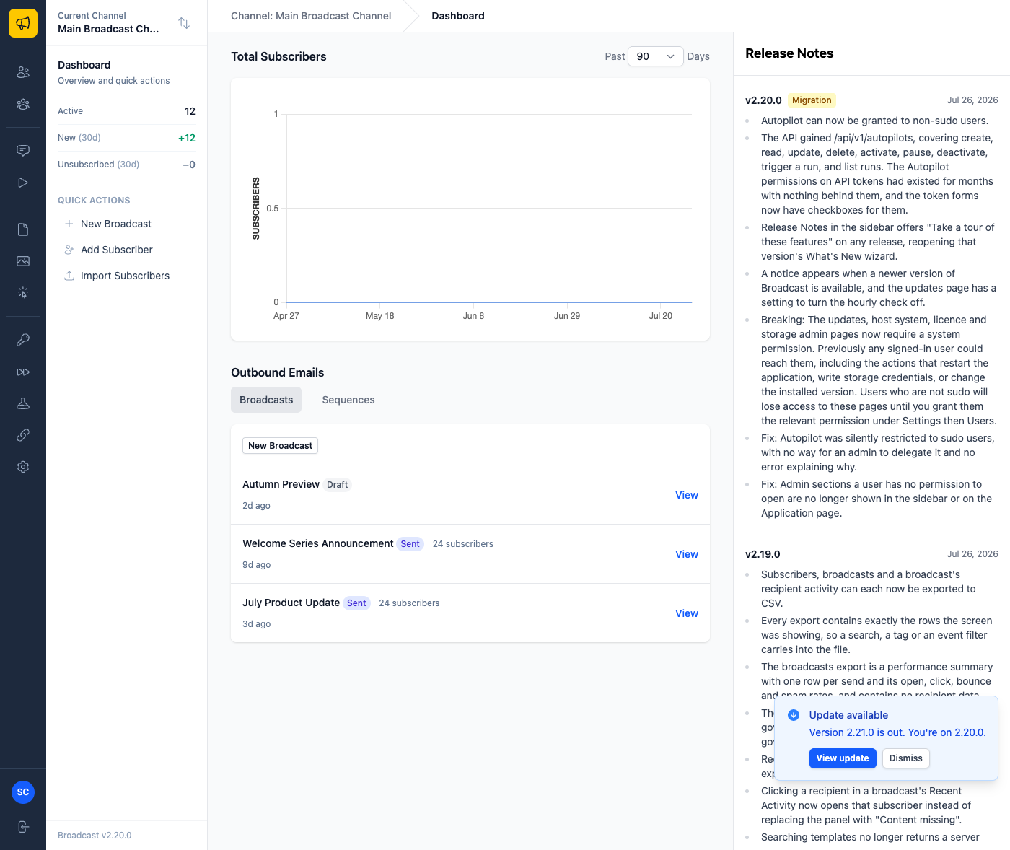Click the May 18 chart axis label
Image resolution: width=1010 pixels, height=850 pixels.
(379, 316)
